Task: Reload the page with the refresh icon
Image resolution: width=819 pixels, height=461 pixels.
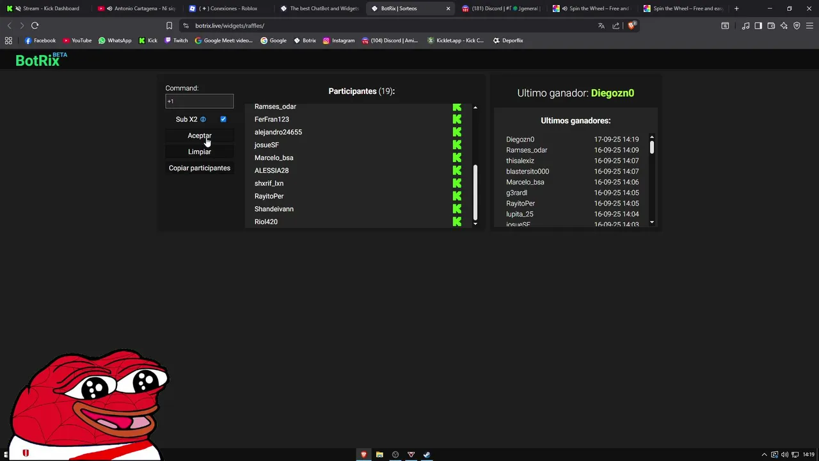Action: pos(35,26)
